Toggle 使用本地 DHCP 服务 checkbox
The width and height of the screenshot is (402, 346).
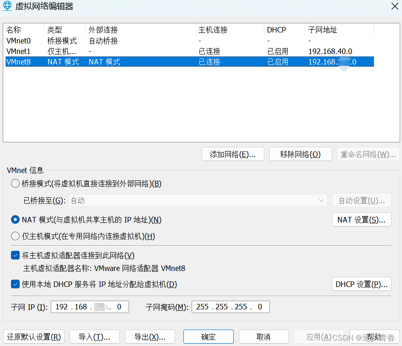(x=16, y=284)
